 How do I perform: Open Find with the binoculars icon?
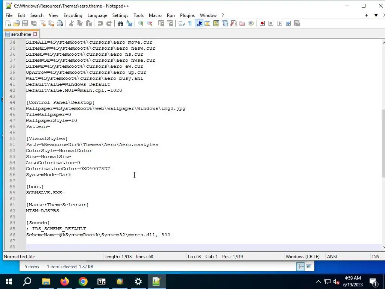point(120,23)
